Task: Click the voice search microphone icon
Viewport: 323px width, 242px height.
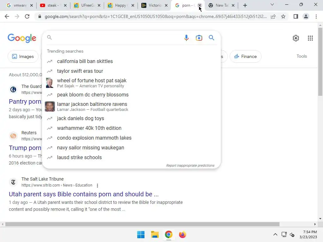Action: (186, 38)
